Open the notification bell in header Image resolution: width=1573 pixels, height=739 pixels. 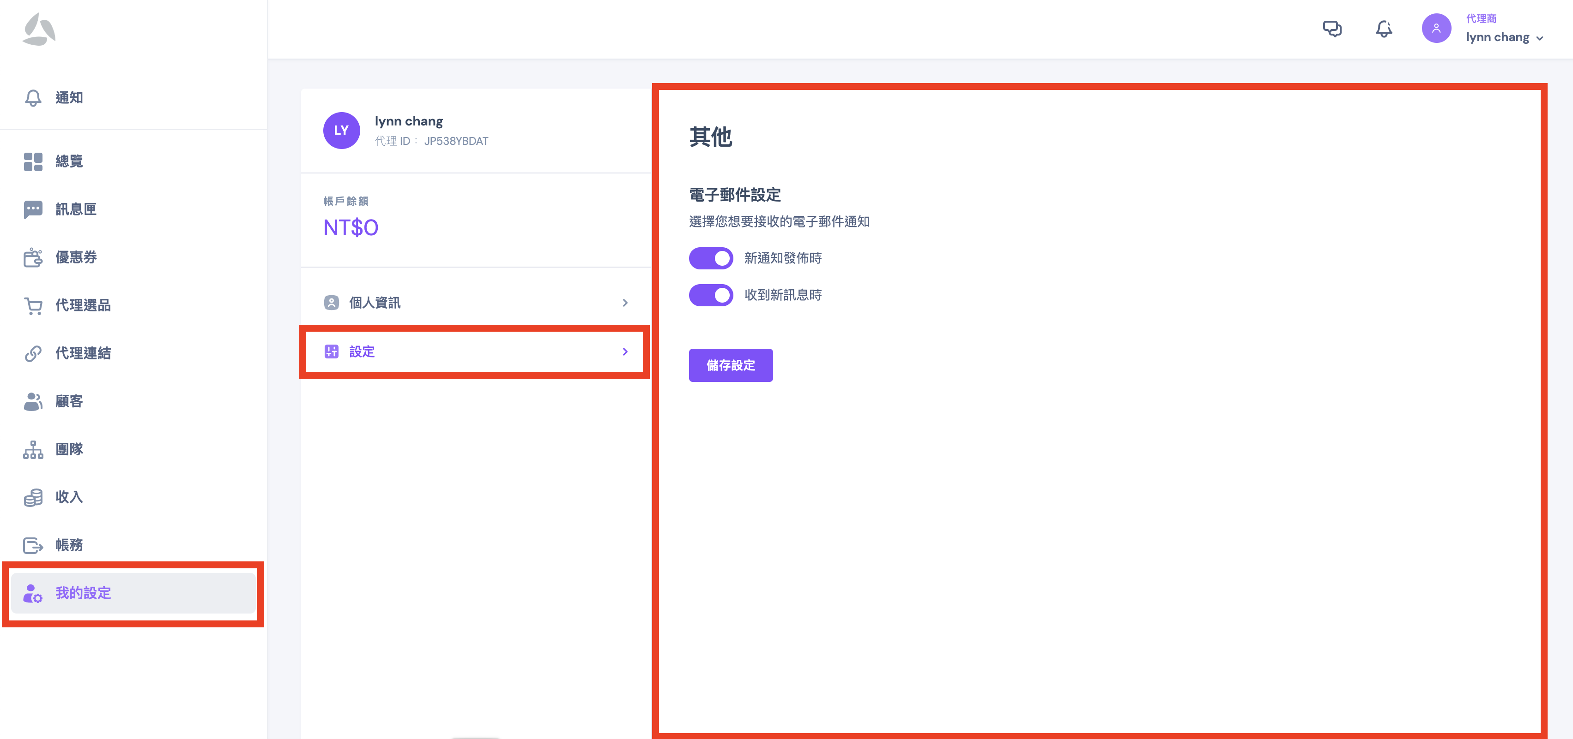coord(1384,29)
